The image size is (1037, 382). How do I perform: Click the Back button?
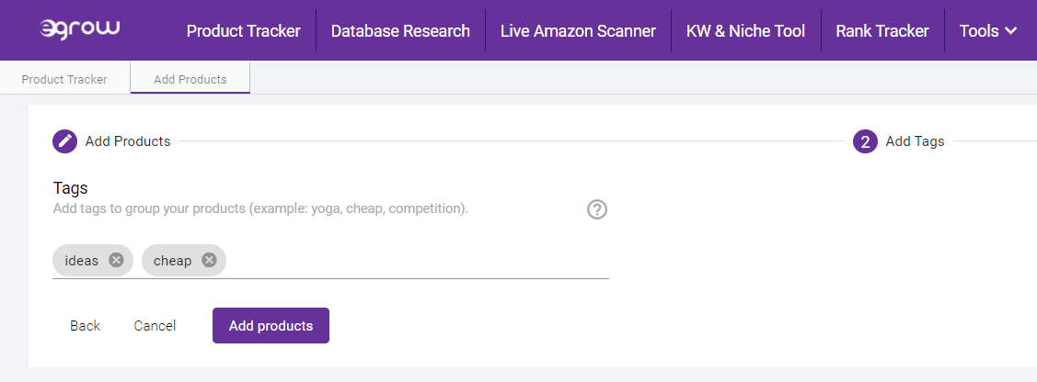[86, 325]
